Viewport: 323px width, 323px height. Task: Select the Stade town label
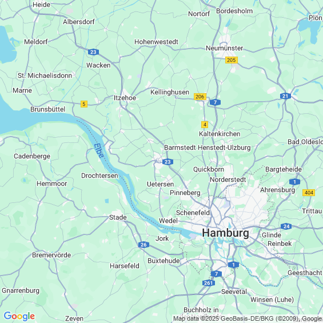[x=118, y=217]
